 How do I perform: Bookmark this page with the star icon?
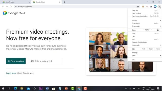click(138, 7)
